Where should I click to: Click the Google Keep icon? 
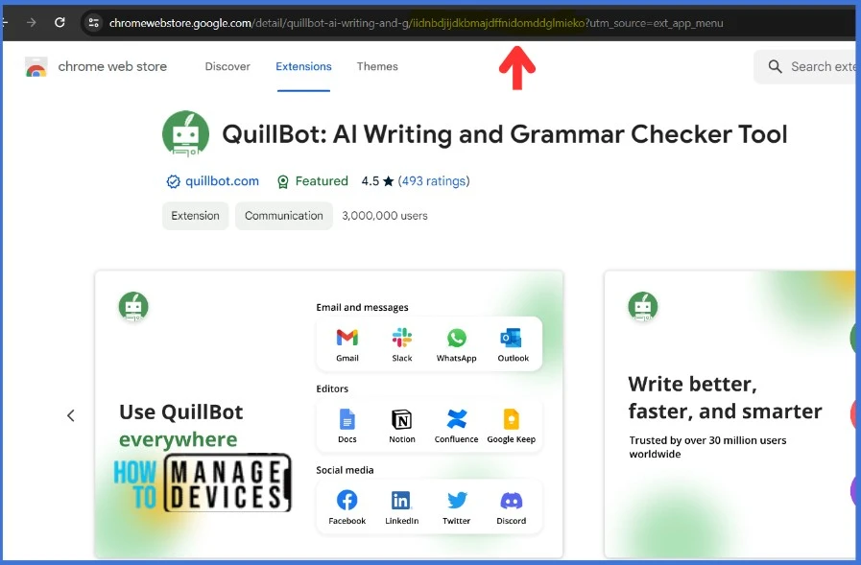pos(512,419)
